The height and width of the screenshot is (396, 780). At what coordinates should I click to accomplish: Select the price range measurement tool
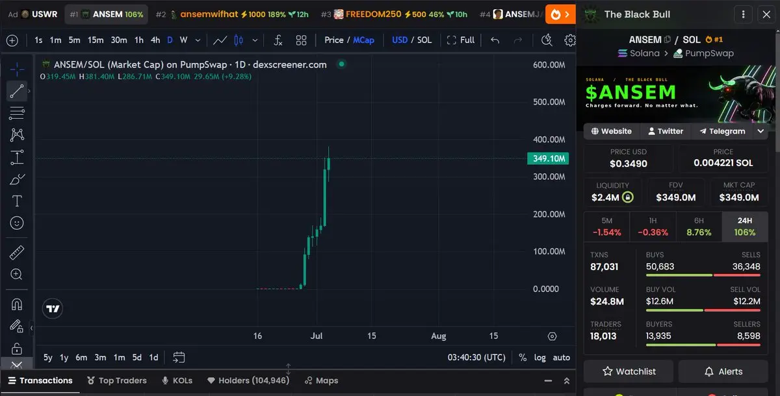[17, 157]
